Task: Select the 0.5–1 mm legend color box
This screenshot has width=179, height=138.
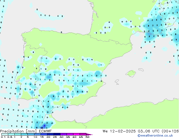Action: (11, 134)
